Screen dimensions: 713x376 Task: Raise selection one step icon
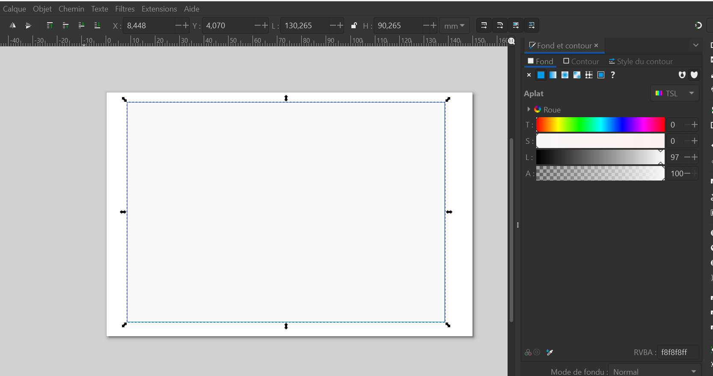65,26
